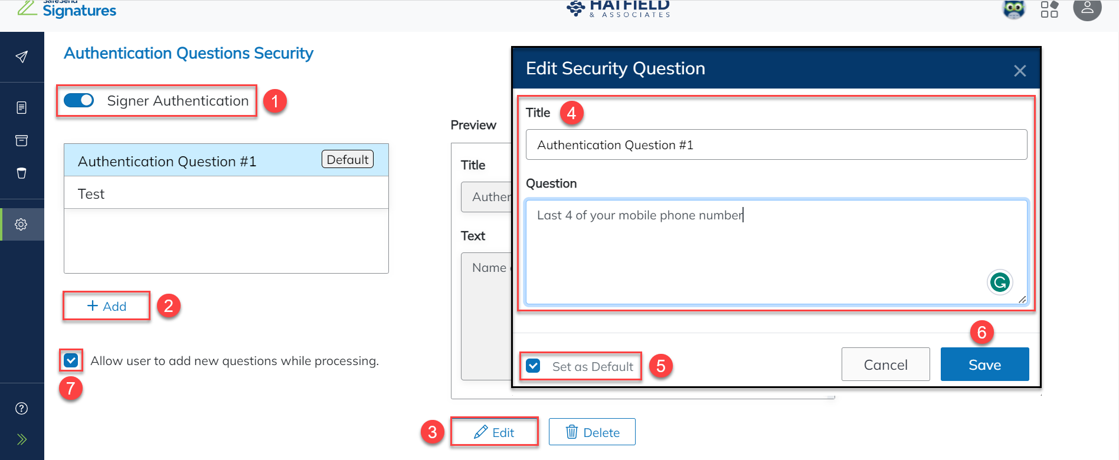Click the Add button for a new question

106,306
